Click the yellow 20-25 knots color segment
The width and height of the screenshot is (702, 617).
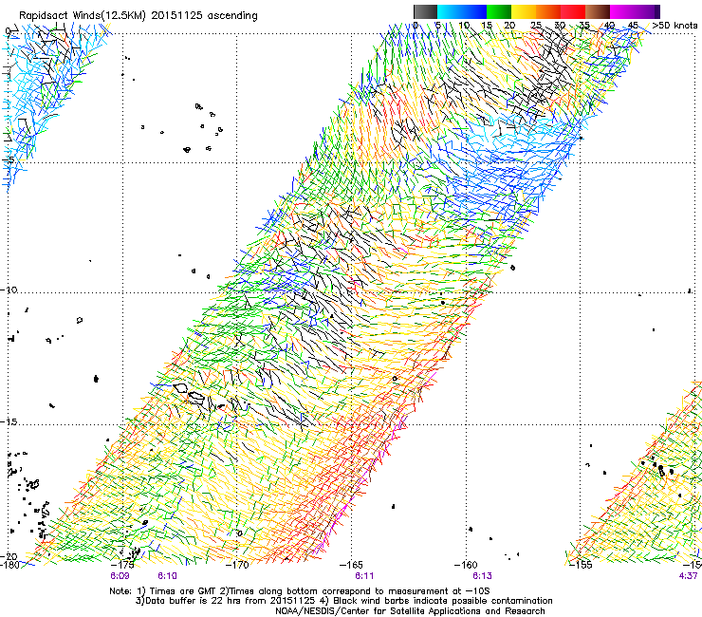point(524,11)
